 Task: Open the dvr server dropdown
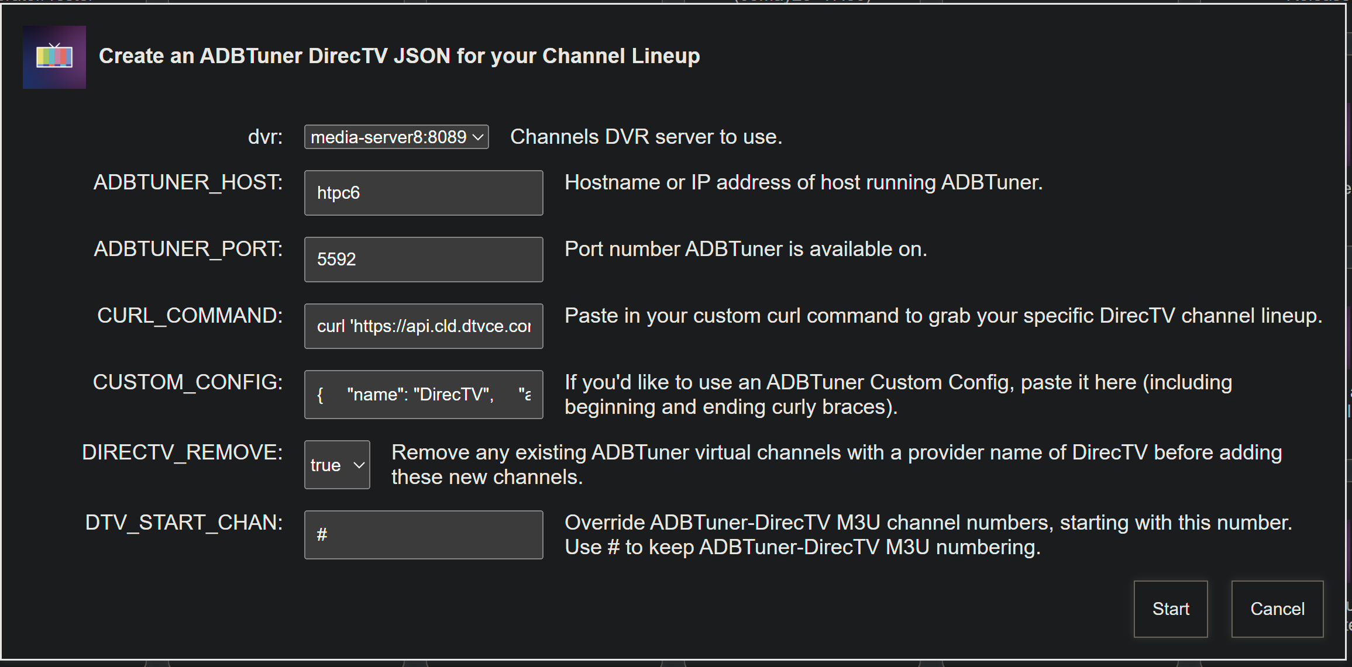396,137
